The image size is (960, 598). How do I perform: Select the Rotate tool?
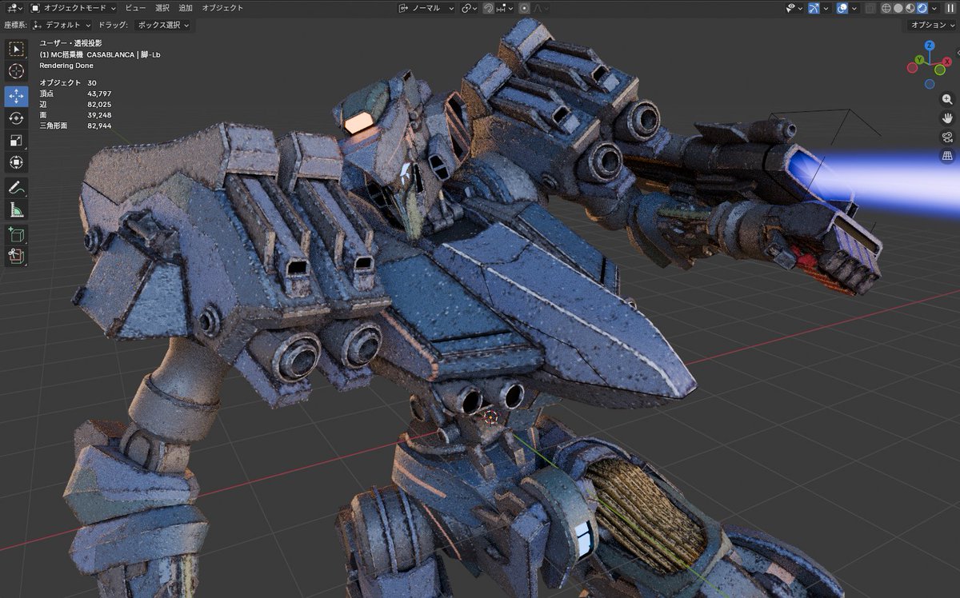click(16, 118)
